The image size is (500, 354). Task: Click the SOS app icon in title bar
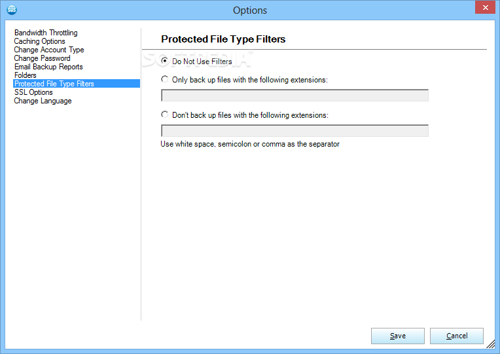(x=12, y=10)
